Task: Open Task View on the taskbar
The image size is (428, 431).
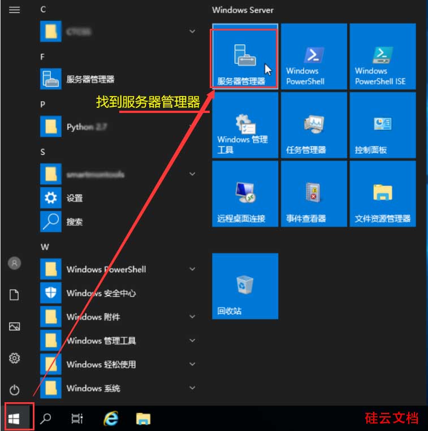Action: click(x=77, y=419)
